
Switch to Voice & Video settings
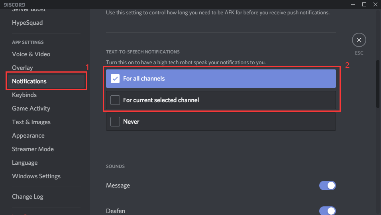31,54
